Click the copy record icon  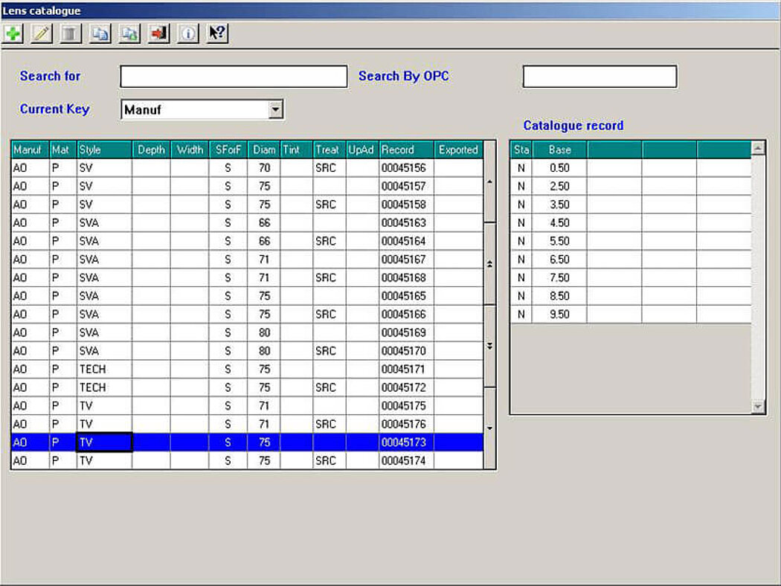pos(99,33)
